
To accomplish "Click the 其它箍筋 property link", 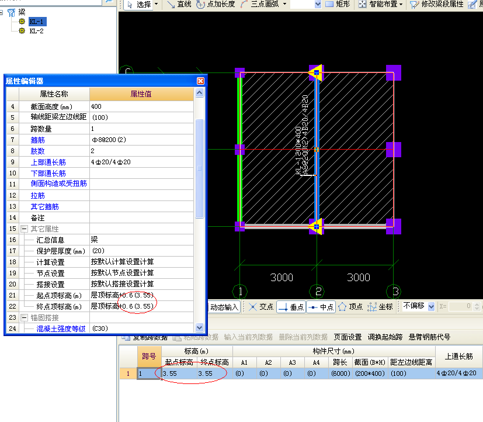I will point(44,206).
